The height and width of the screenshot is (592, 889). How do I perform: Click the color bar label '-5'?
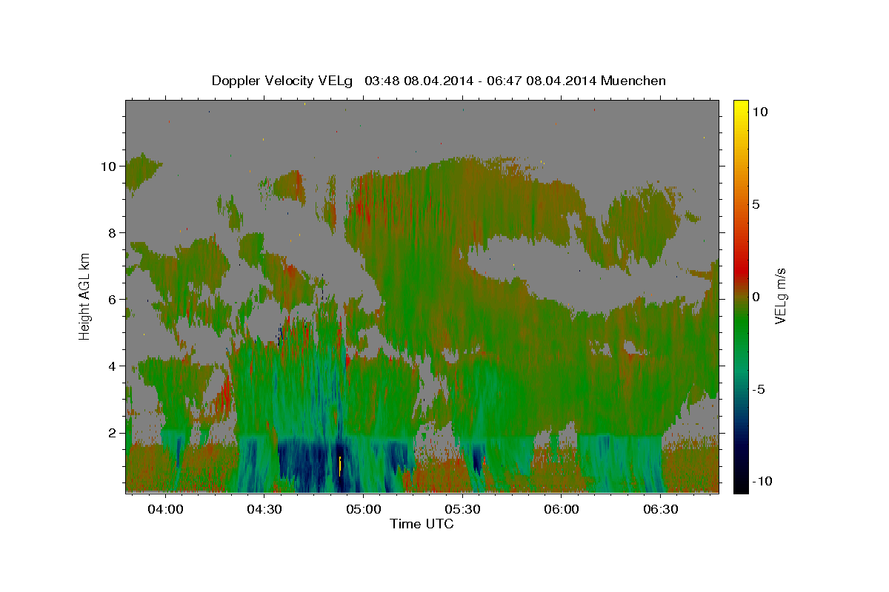(x=758, y=389)
